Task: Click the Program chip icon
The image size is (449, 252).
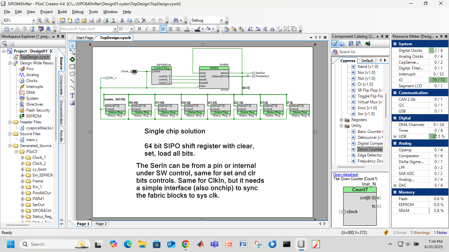Action: [41, 29]
